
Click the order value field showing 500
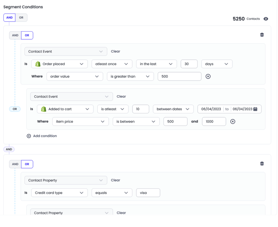(179, 77)
